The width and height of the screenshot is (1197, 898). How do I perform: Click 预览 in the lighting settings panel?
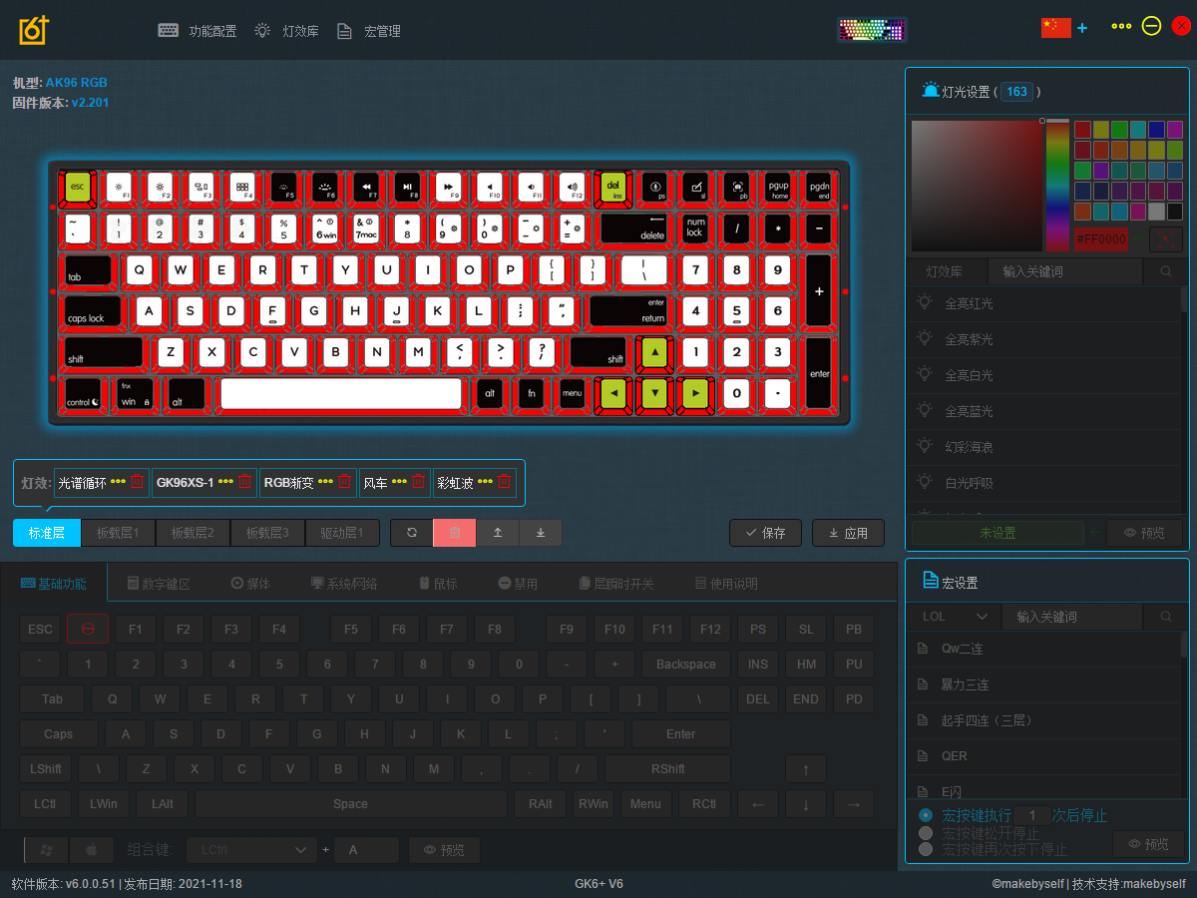point(1145,533)
